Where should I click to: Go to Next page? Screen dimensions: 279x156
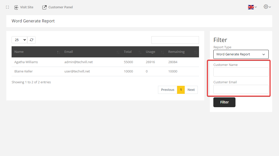click(x=191, y=90)
